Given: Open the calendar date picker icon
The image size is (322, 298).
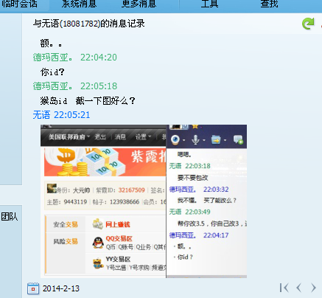Looking at the screenshot, I should pyautogui.click(x=33, y=288).
